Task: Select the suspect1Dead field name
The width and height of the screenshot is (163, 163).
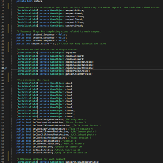Action: (73, 13)
